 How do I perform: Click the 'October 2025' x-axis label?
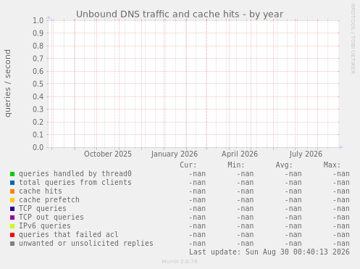click(x=108, y=154)
